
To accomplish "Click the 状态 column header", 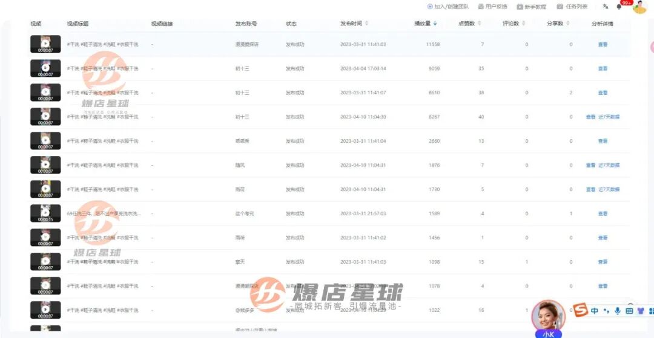I will [291, 24].
